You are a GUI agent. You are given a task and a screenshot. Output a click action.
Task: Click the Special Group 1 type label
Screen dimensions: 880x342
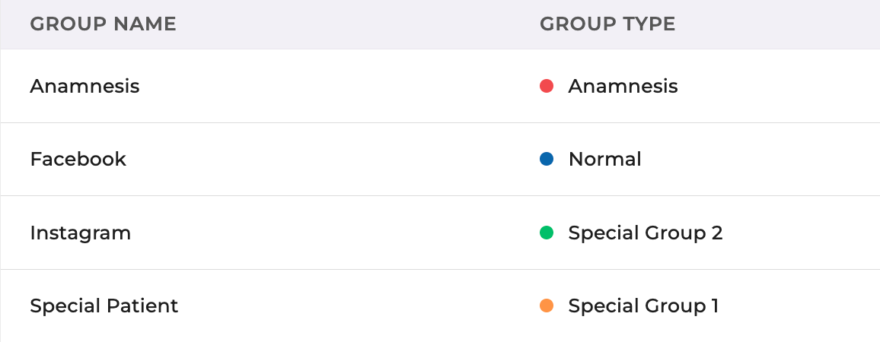(643, 306)
